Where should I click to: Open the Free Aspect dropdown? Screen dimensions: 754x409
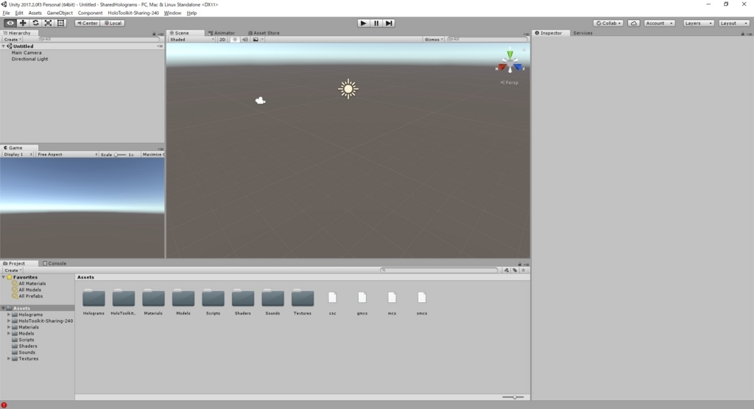[67, 155]
